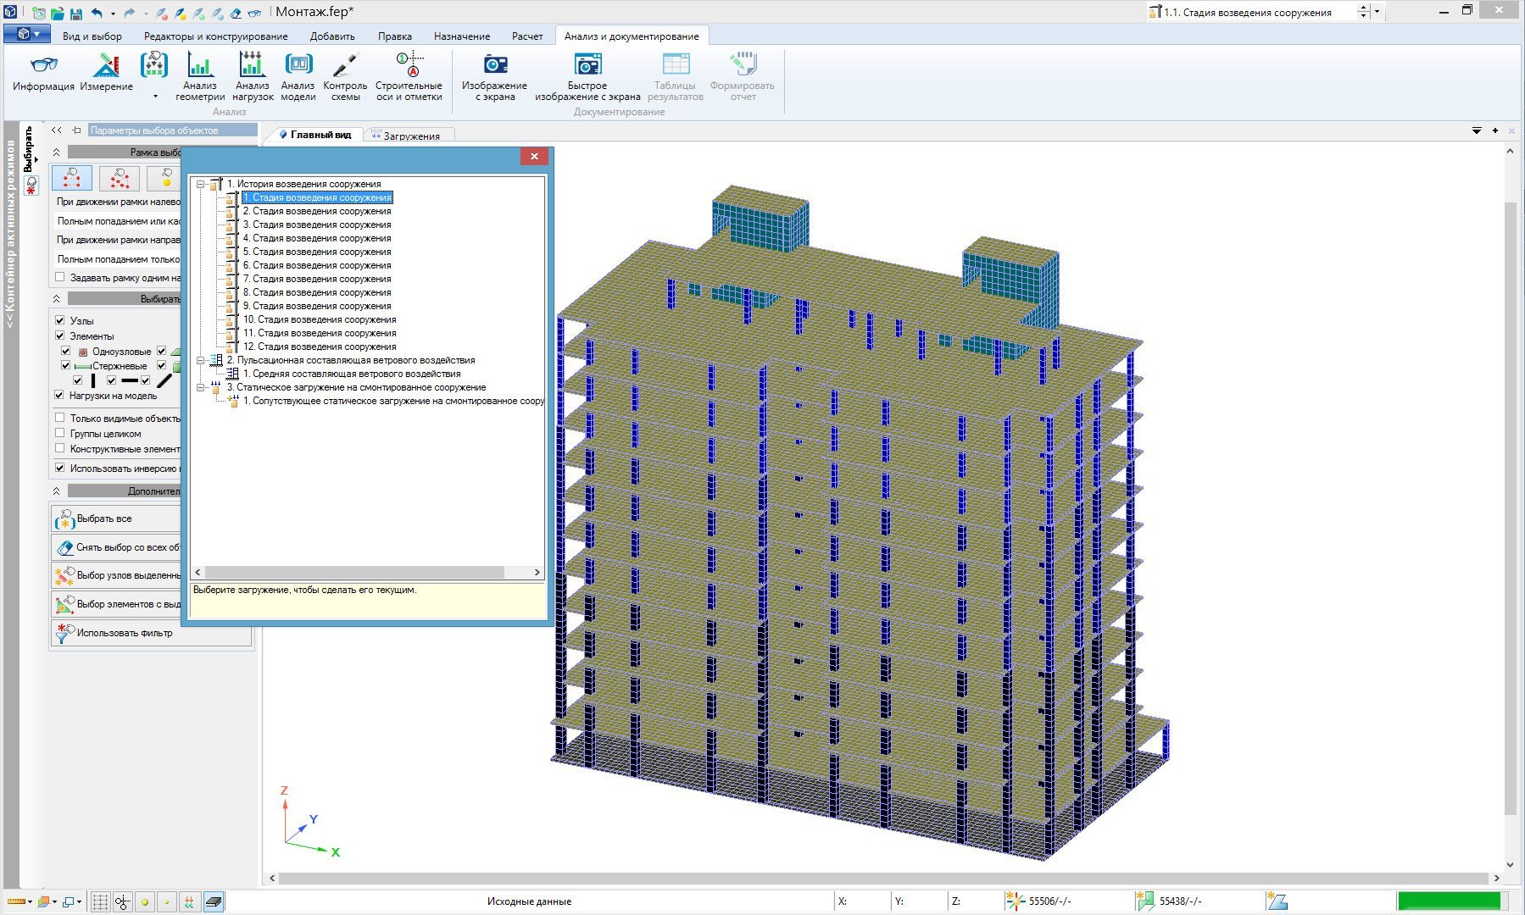The image size is (1525, 915).
Task: Enable Группы целиком checkbox
Action: coord(59,433)
